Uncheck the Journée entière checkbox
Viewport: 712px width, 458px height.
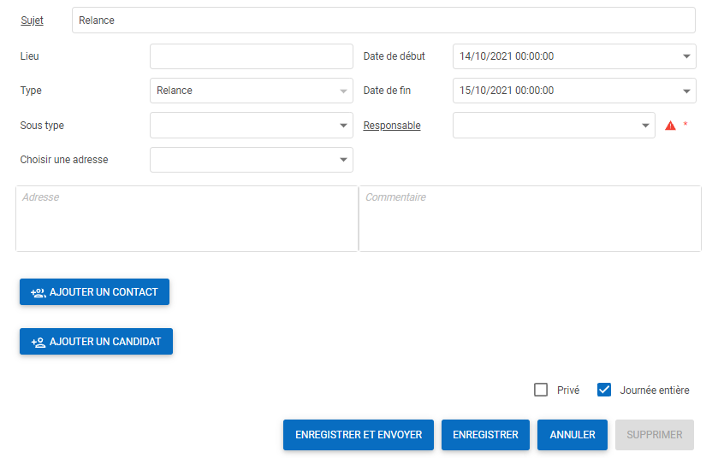(x=604, y=390)
